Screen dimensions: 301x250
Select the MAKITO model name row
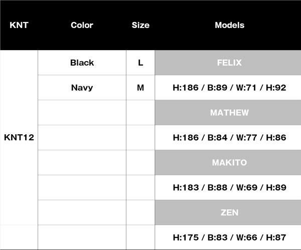(229, 163)
